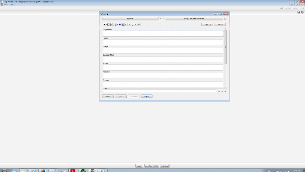Open the color picker dropdown arrow
Image resolution: width=305 pixels, height=172 pixels.
click(117, 24)
